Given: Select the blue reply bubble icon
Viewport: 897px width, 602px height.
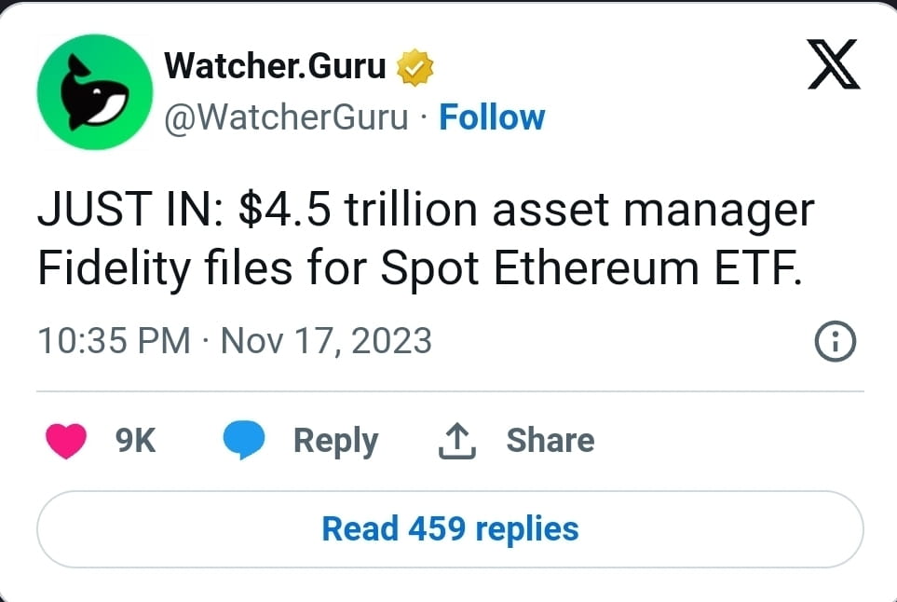Looking at the screenshot, I should coord(244,439).
